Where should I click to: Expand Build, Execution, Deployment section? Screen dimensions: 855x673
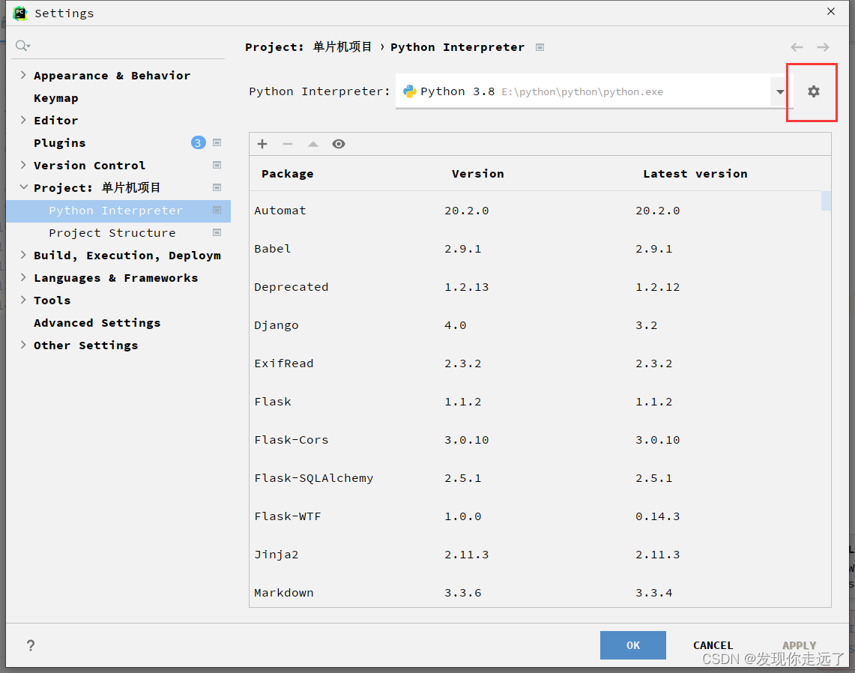pyautogui.click(x=23, y=255)
